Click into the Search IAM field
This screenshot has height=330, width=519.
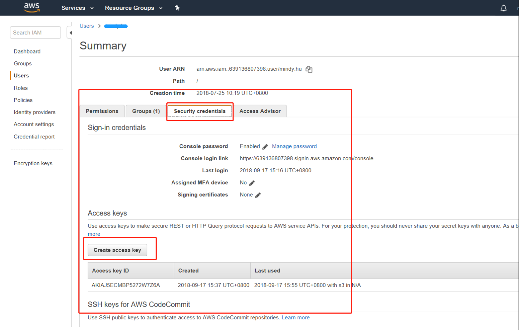[x=35, y=32]
